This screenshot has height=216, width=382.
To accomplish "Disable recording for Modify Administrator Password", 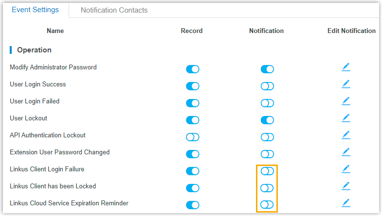I will tap(193, 69).
